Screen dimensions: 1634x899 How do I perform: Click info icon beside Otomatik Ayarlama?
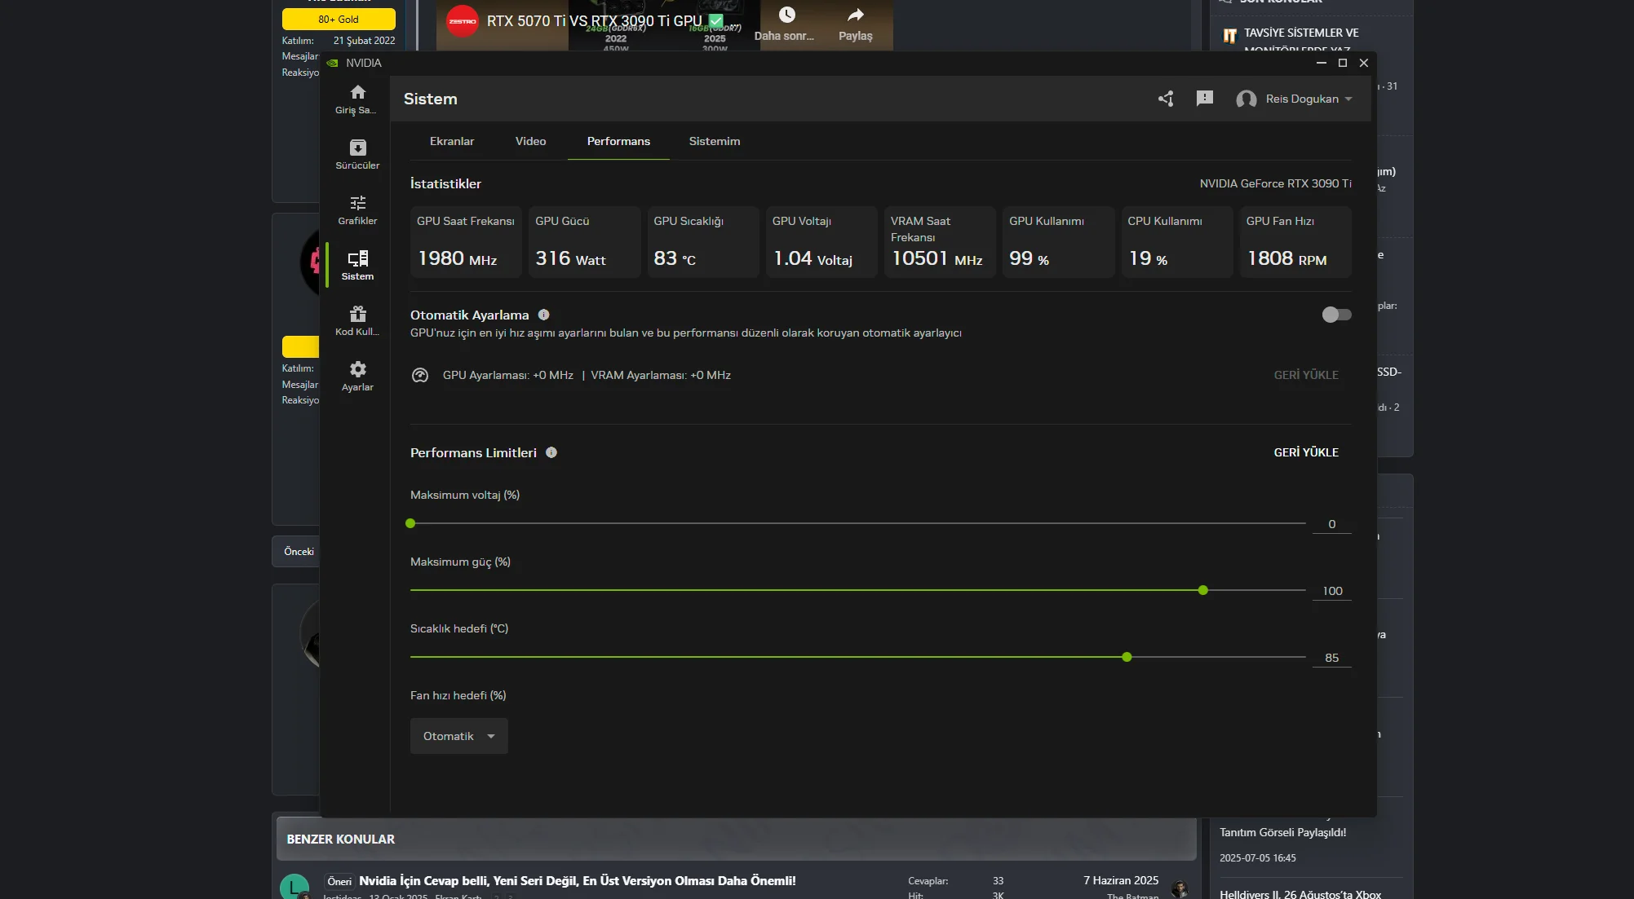click(543, 315)
